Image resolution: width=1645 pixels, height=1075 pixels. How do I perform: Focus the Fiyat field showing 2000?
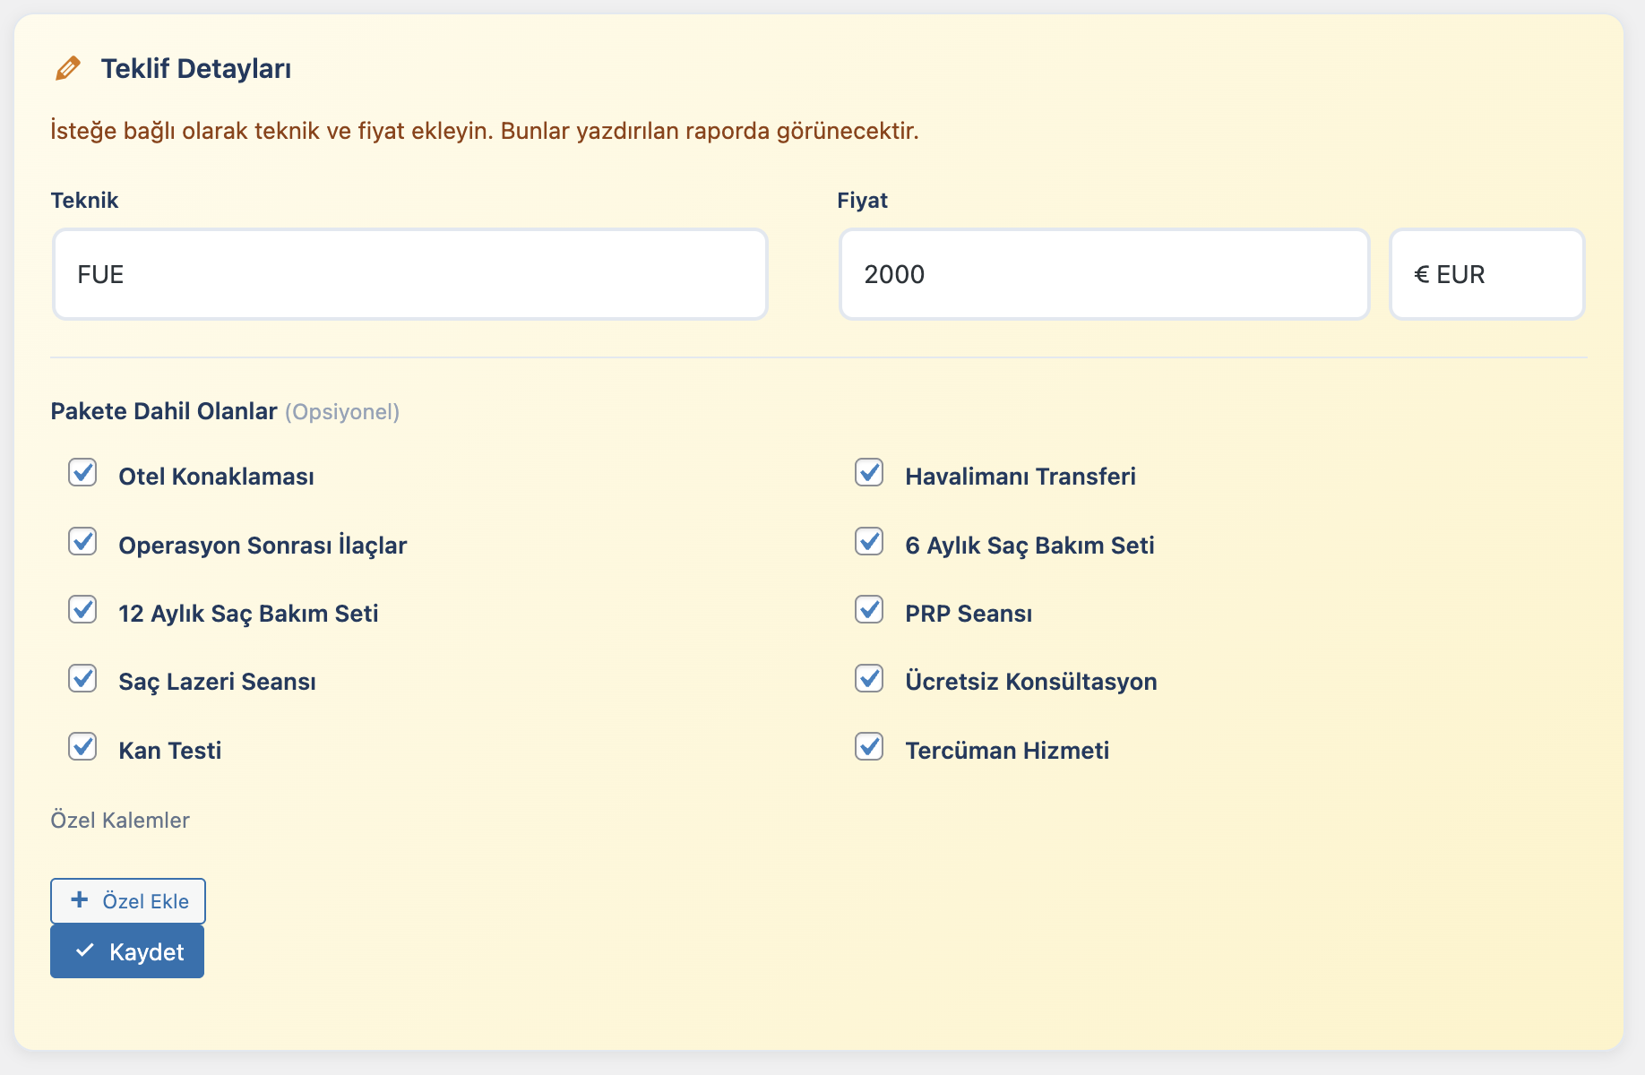click(1104, 274)
